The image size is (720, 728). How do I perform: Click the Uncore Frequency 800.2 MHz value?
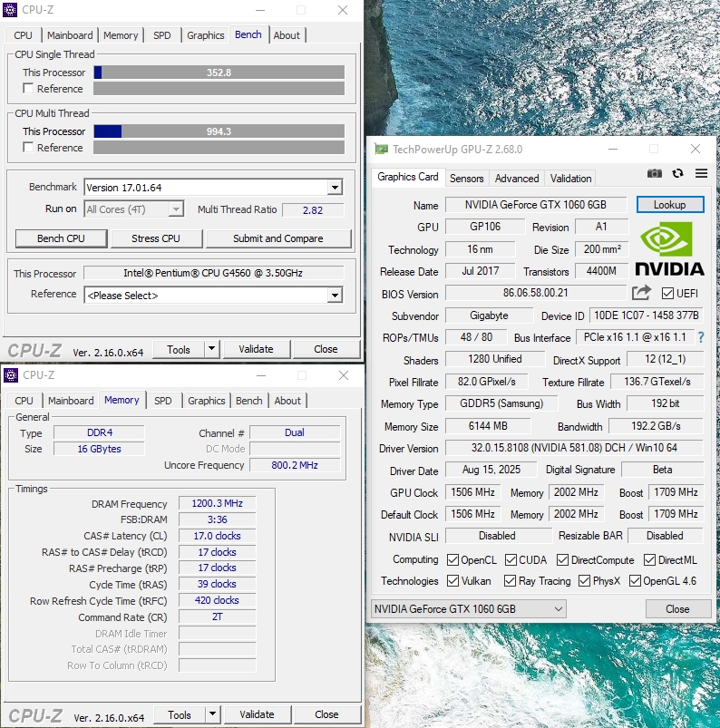[x=295, y=465]
